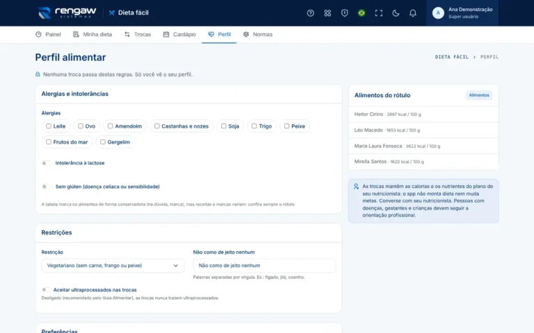Viewport: 534px width, 333px height.
Task: Select the Heitor Cirino food row
Action: pos(423,114)
